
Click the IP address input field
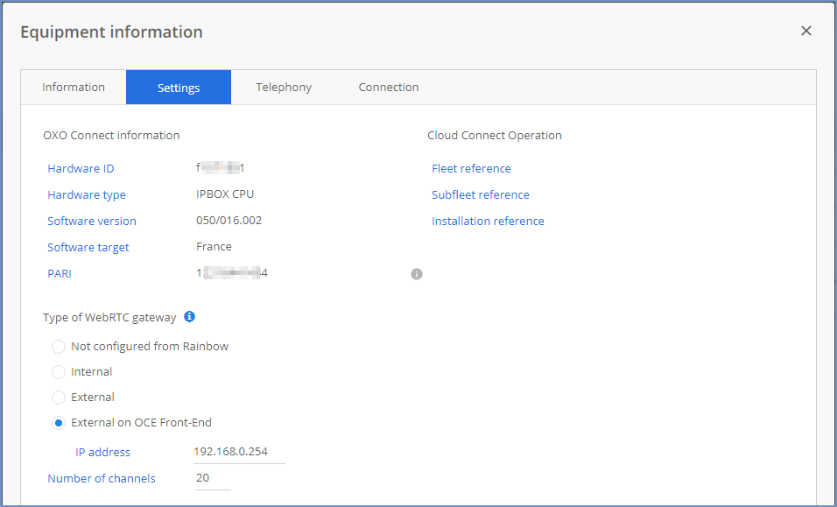pyautogui.click(x=239, y=452)
